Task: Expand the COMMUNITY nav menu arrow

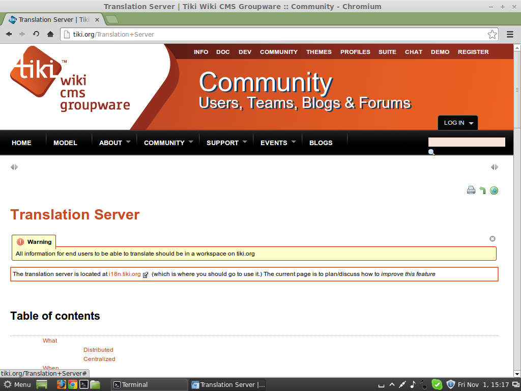Action: (191, 142)
